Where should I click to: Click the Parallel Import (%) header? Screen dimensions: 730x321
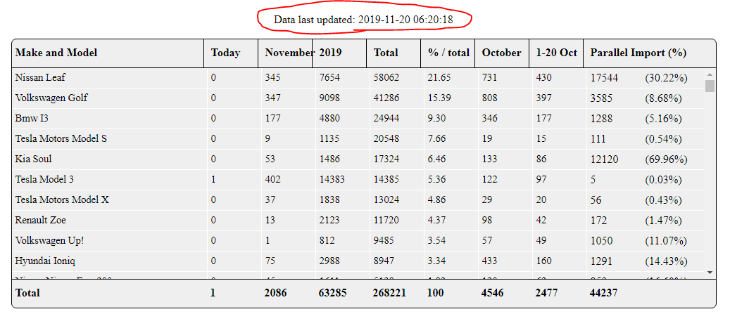click(x=638, y=53)
